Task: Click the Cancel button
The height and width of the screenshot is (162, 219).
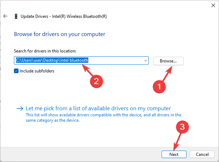Action: (x=202, y=154)
